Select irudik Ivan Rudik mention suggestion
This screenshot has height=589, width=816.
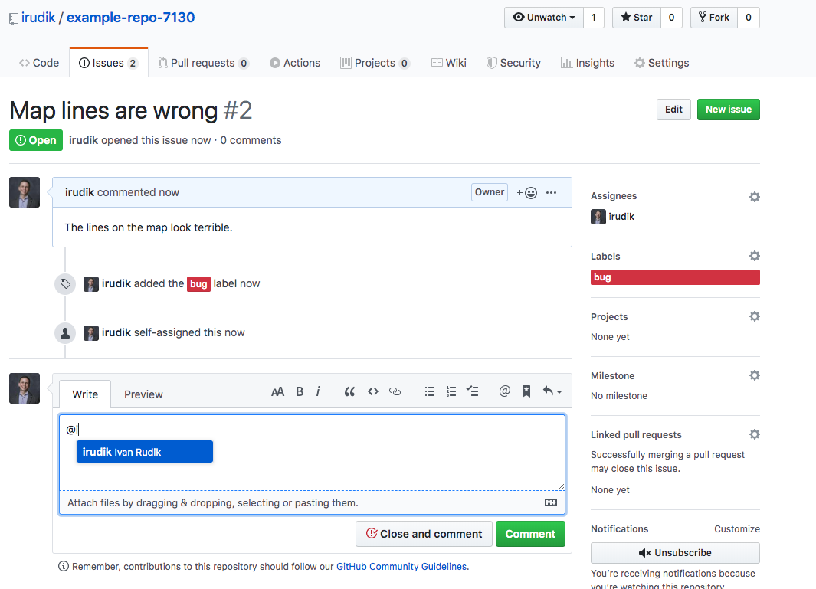click(x=144, y=452)
